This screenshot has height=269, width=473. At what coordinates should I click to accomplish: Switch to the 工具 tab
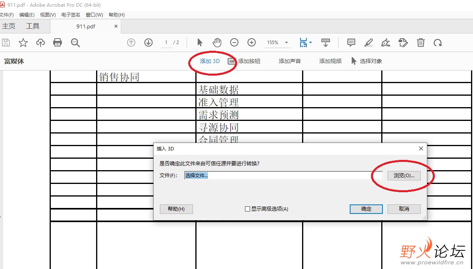click(x=33, y=26)
